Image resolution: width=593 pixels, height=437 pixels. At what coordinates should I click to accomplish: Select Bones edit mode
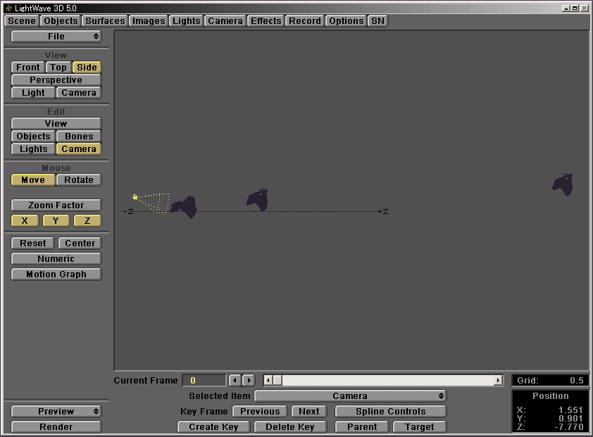78,136
